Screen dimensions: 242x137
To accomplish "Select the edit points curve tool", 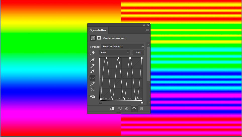I will point(92,78).
